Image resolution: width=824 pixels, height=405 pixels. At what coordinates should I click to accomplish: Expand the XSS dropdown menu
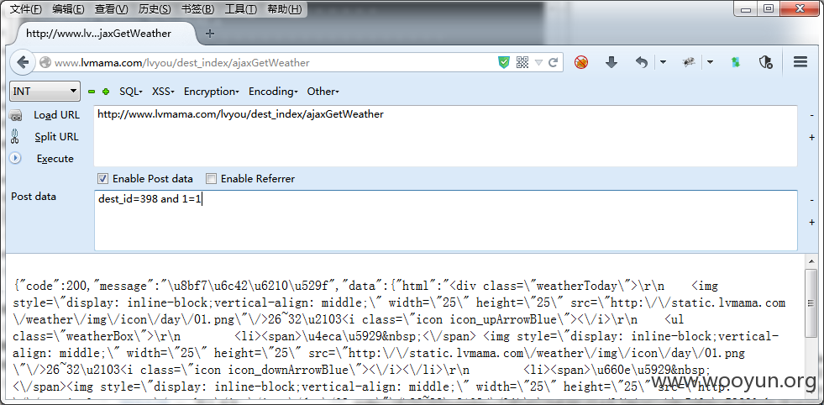[x=163, y=92]
